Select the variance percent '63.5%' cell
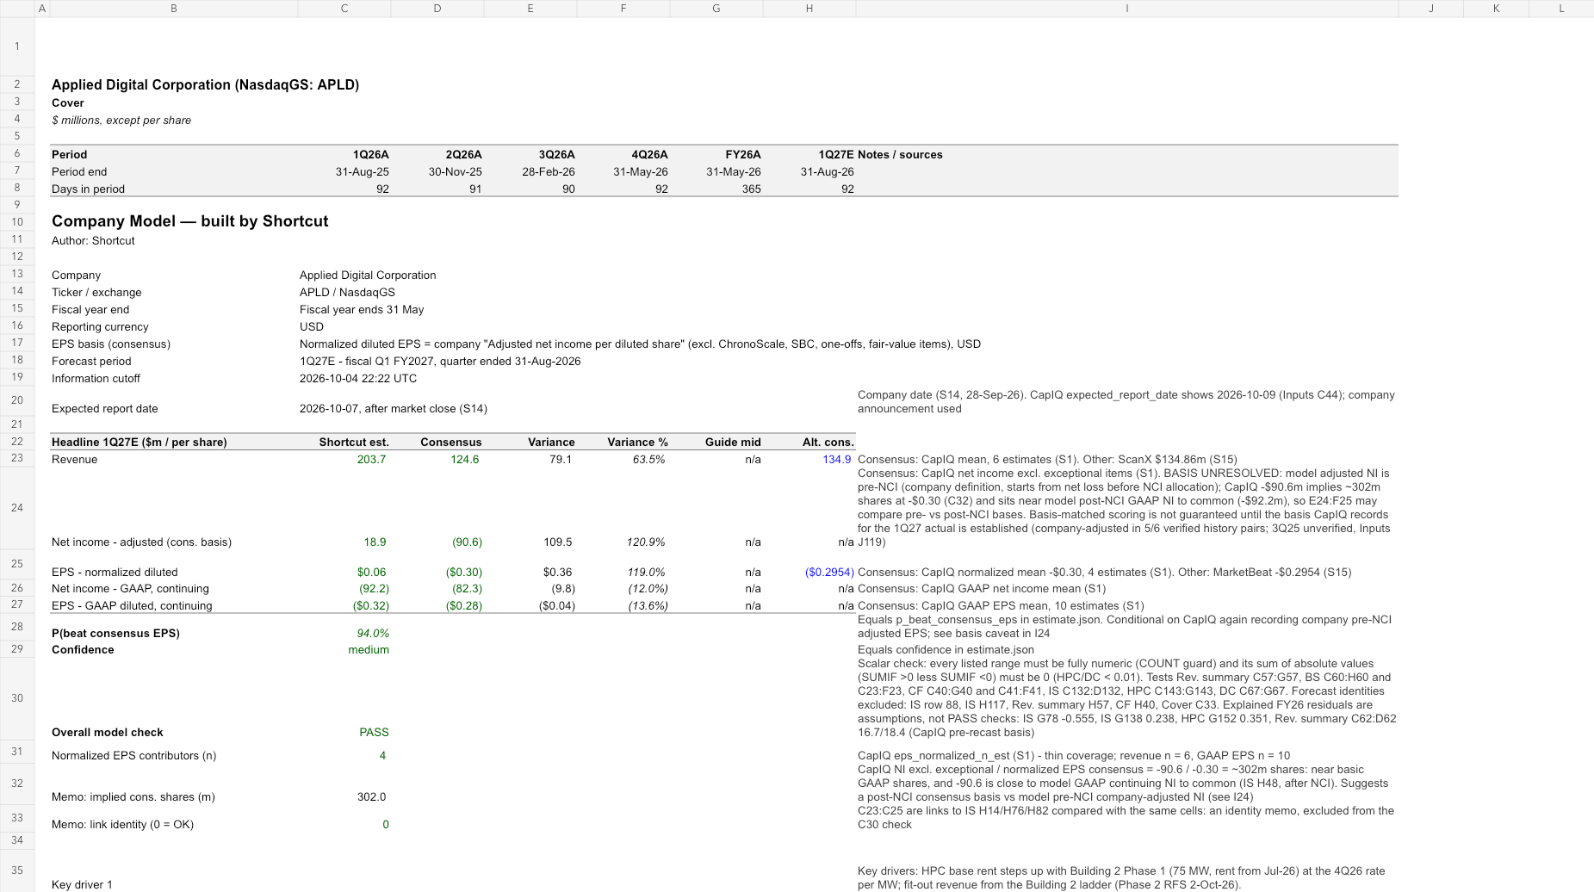 (x=649, y=459)
